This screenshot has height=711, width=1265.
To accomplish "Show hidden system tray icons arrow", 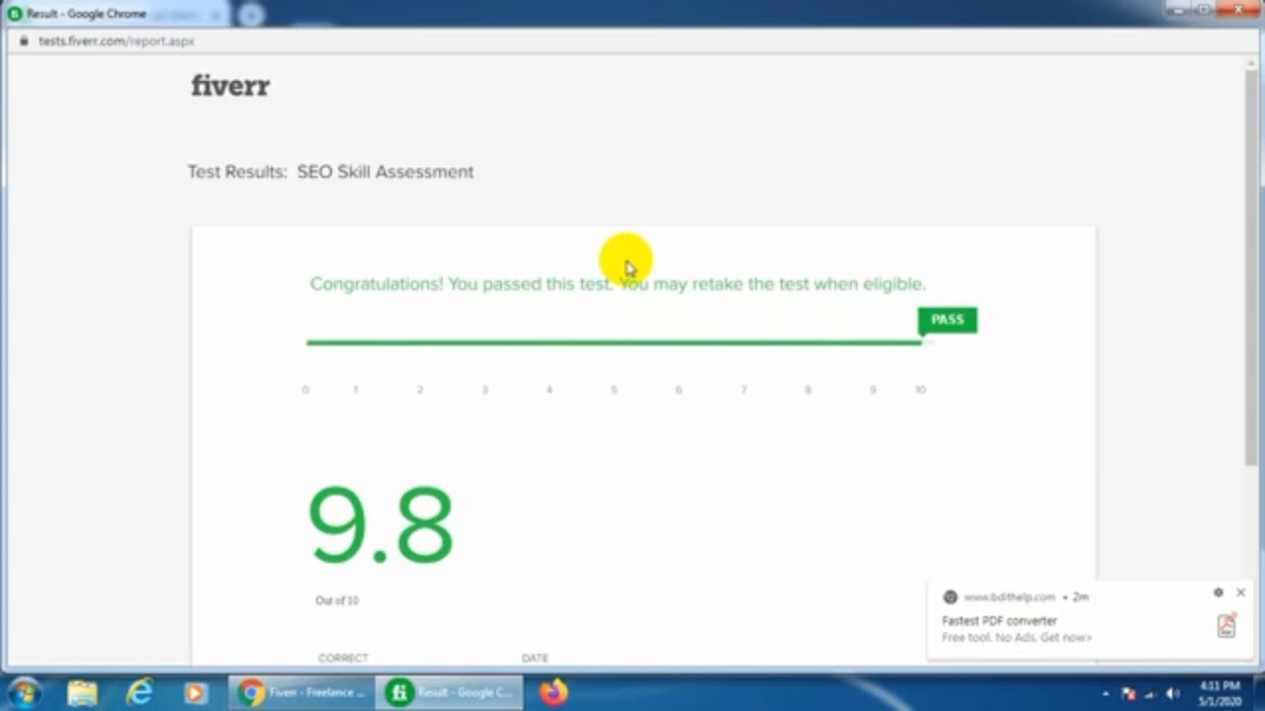I will pos(1106,694).
